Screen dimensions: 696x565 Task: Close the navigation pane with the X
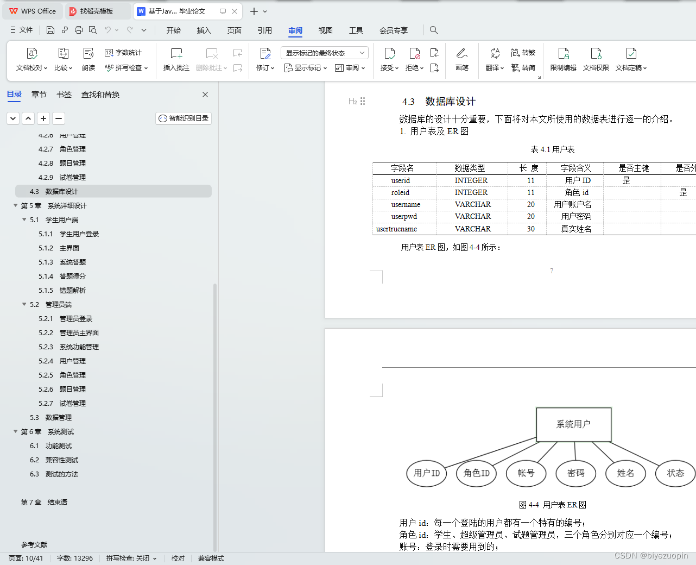pyautogui.click(x=205, y=95)
